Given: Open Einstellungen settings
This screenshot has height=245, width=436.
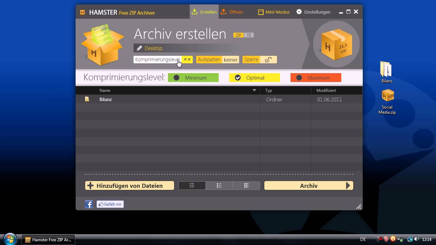Looking at the screenshot, I should (313, 12).
